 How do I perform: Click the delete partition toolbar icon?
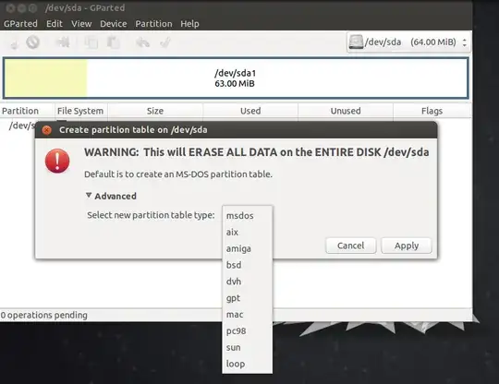32,42
